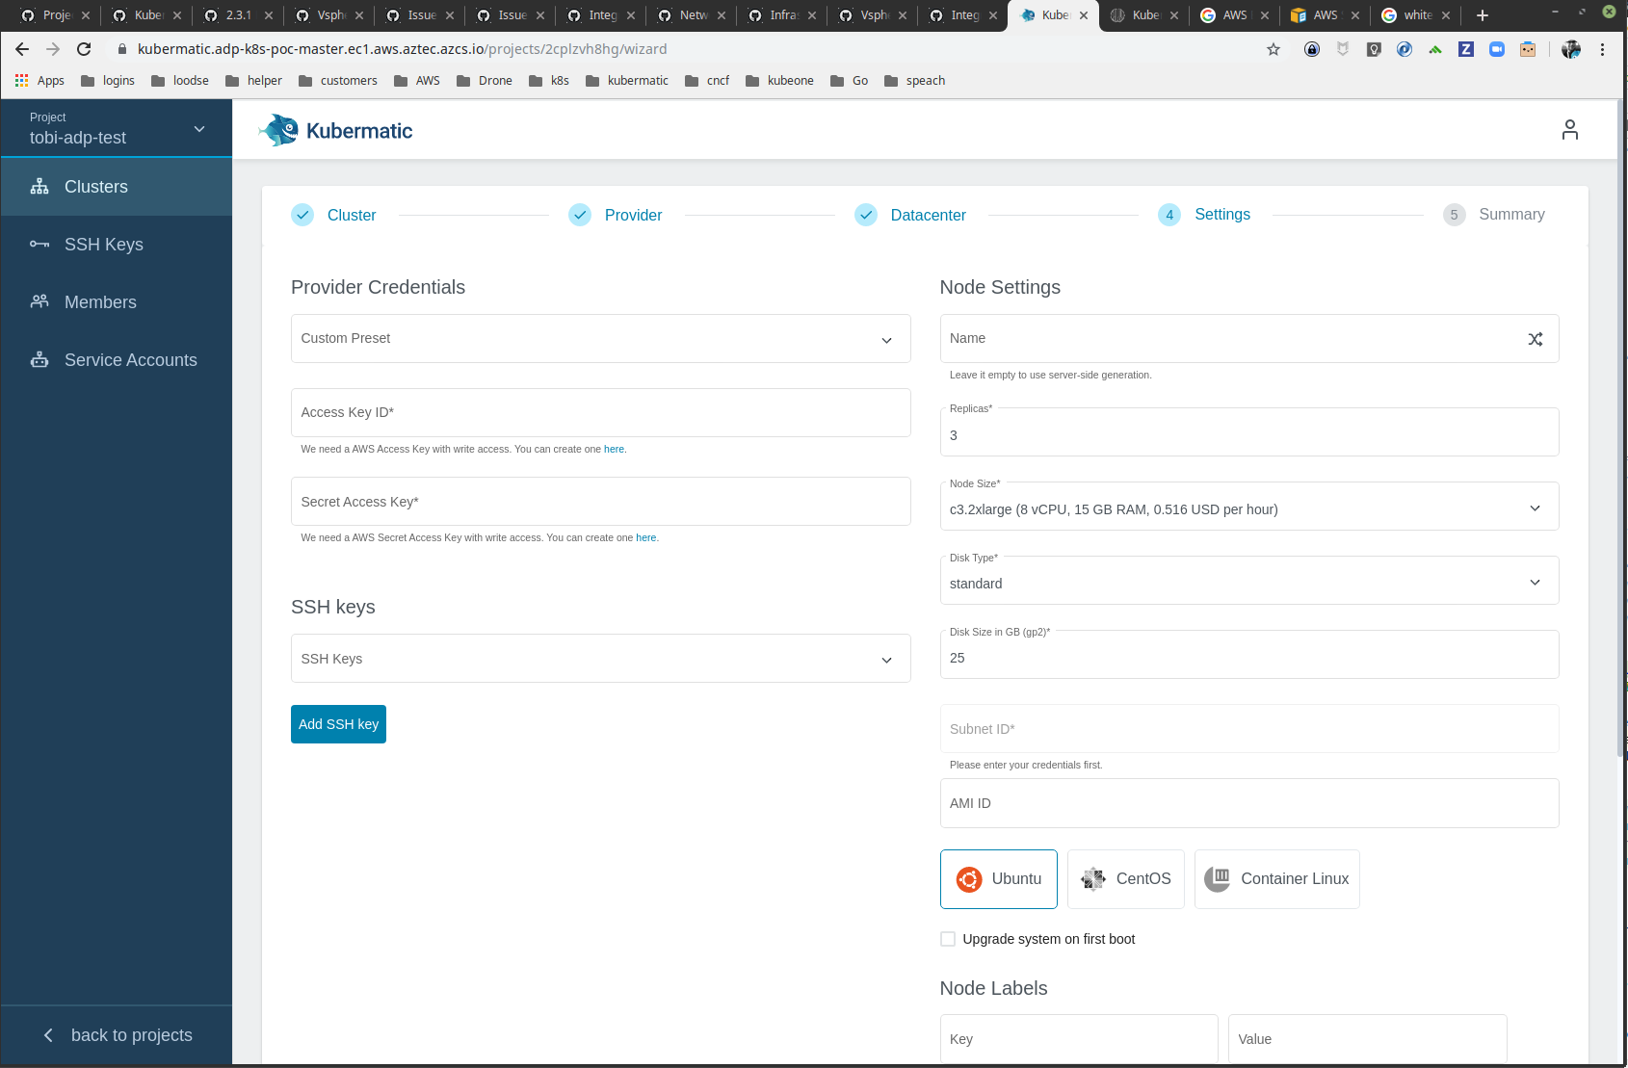Click the randomize name shuffle icon
Screen dimensions: 1628x1068
1535,339
